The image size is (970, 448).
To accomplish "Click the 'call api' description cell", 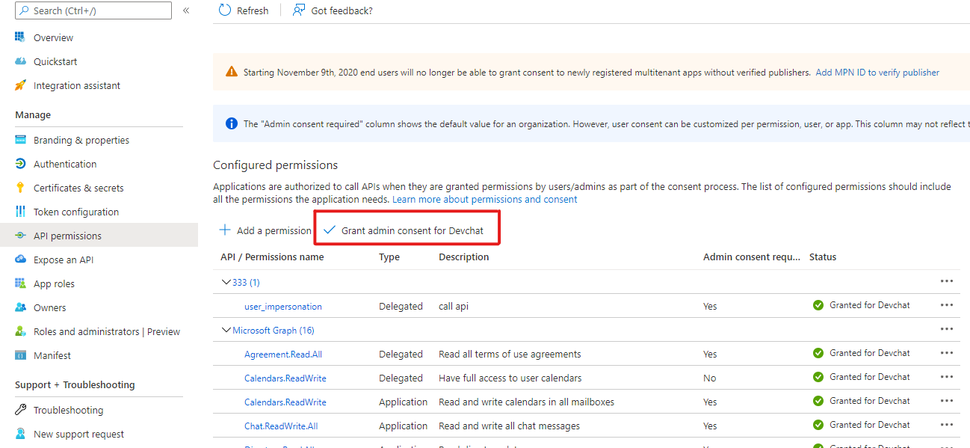I will coord(454,306).
